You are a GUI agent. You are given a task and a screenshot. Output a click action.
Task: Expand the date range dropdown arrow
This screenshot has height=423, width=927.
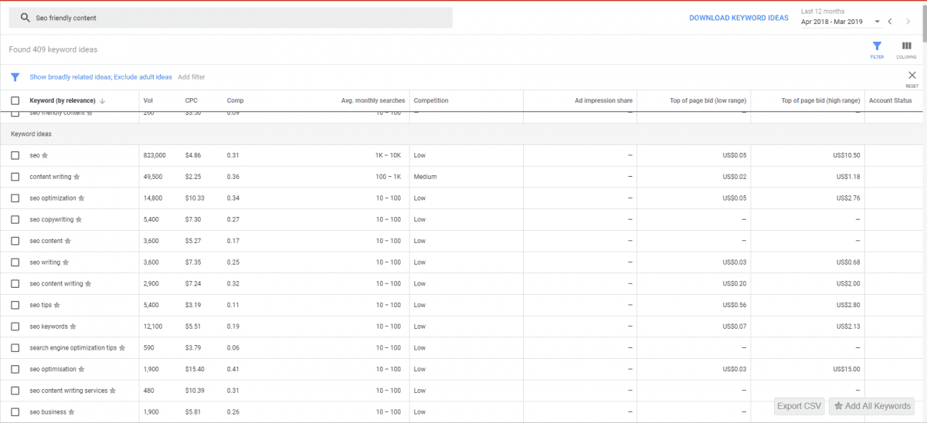click(878, 22)
